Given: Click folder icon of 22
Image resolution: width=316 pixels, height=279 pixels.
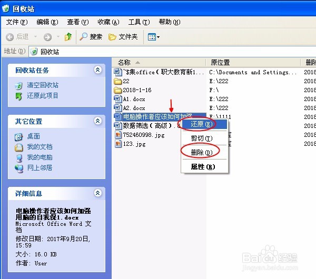Looking at the screenshot, I should coord(118,81).
